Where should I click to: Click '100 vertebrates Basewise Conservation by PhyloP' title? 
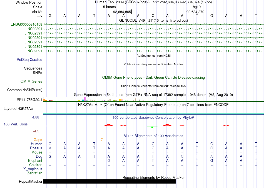point(153,118)
